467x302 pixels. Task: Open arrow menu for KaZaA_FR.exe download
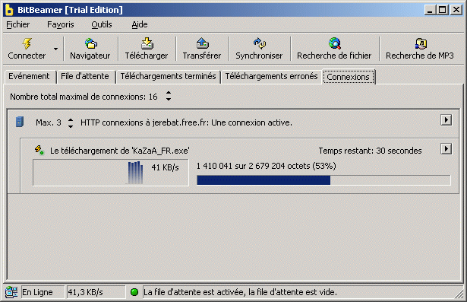(446, 149)
